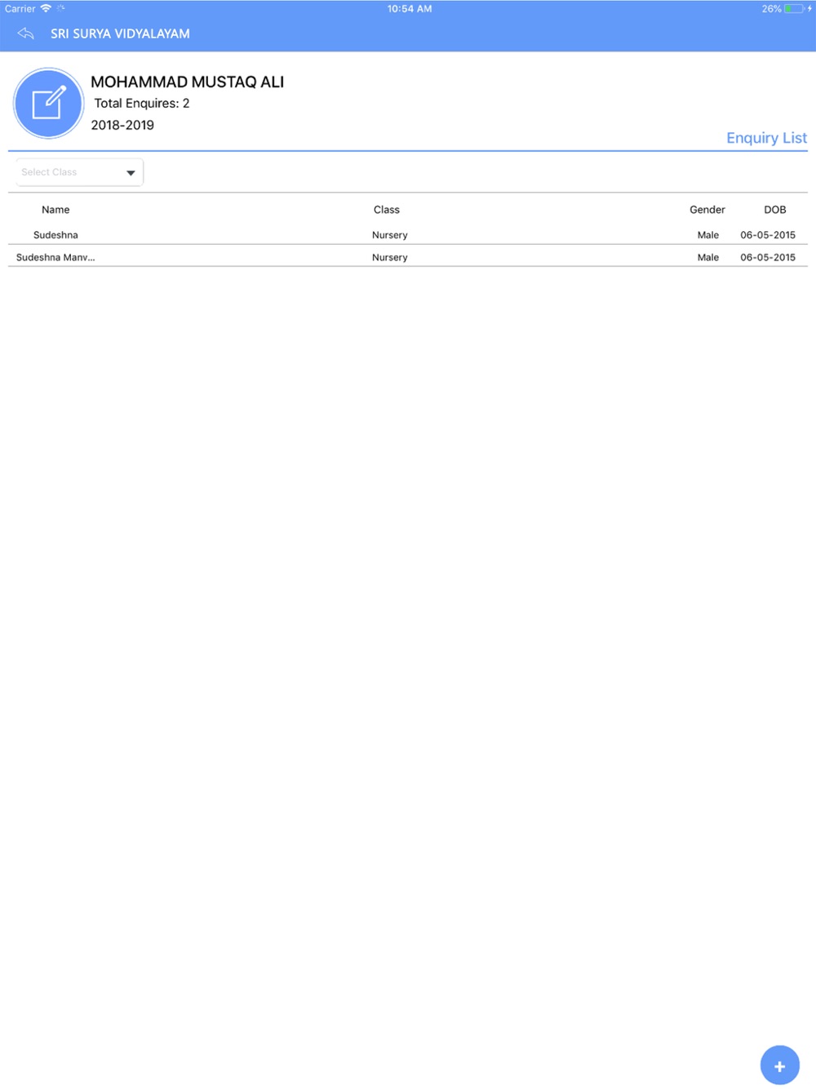
Task: Tap the 10:54 AM clock
Action: coord(410,9)
